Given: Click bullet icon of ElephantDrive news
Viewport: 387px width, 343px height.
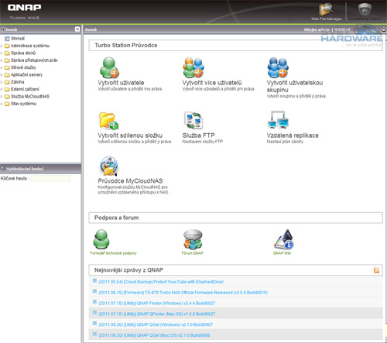Looking at the screenshot, I should point(94,280).
